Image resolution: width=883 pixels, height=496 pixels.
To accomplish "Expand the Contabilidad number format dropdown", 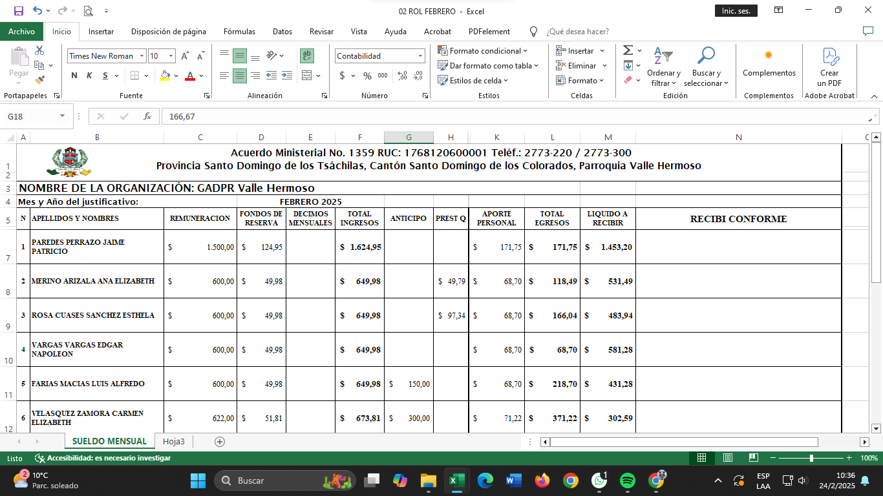I will tap(421, 56).
